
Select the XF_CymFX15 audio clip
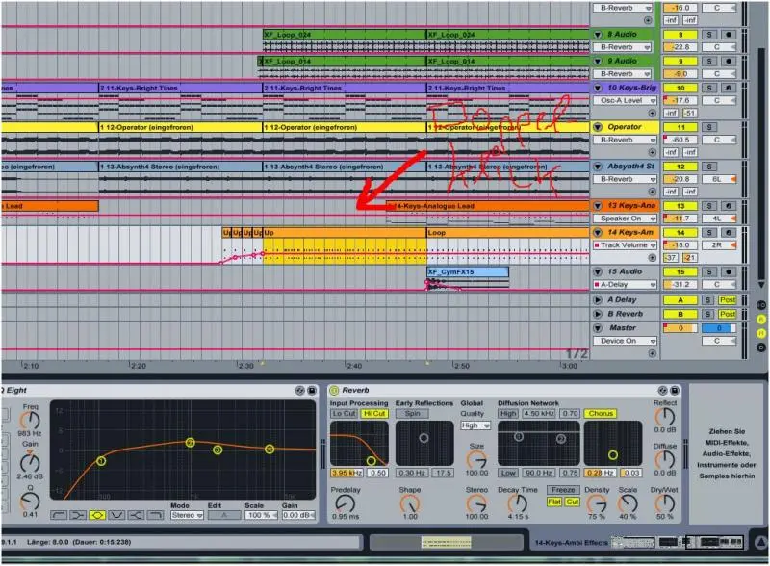468,272
